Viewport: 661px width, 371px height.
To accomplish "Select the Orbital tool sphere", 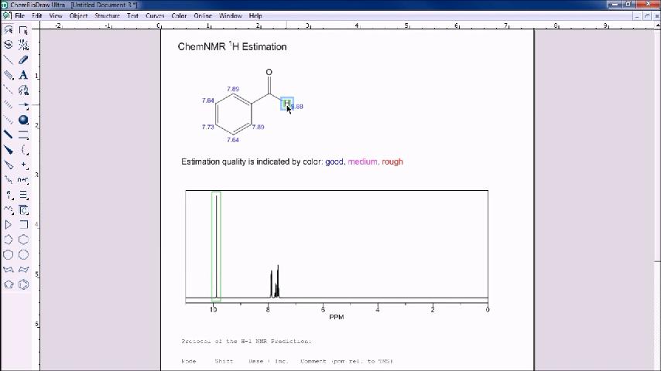I will tap(23, 120).
